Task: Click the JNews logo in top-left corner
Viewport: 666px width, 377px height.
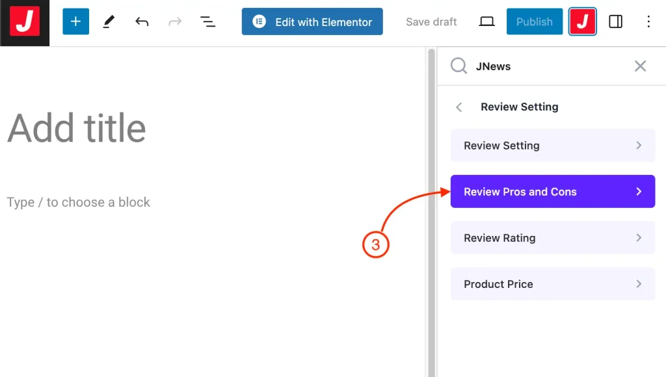Action: tap(25, 23)
